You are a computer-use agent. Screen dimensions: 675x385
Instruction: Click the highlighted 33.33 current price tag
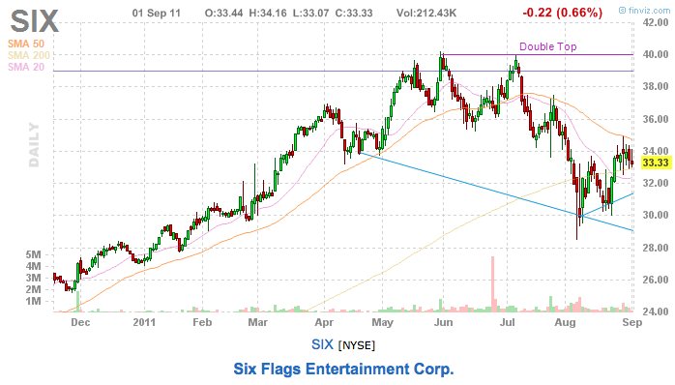tap(656, 163)
